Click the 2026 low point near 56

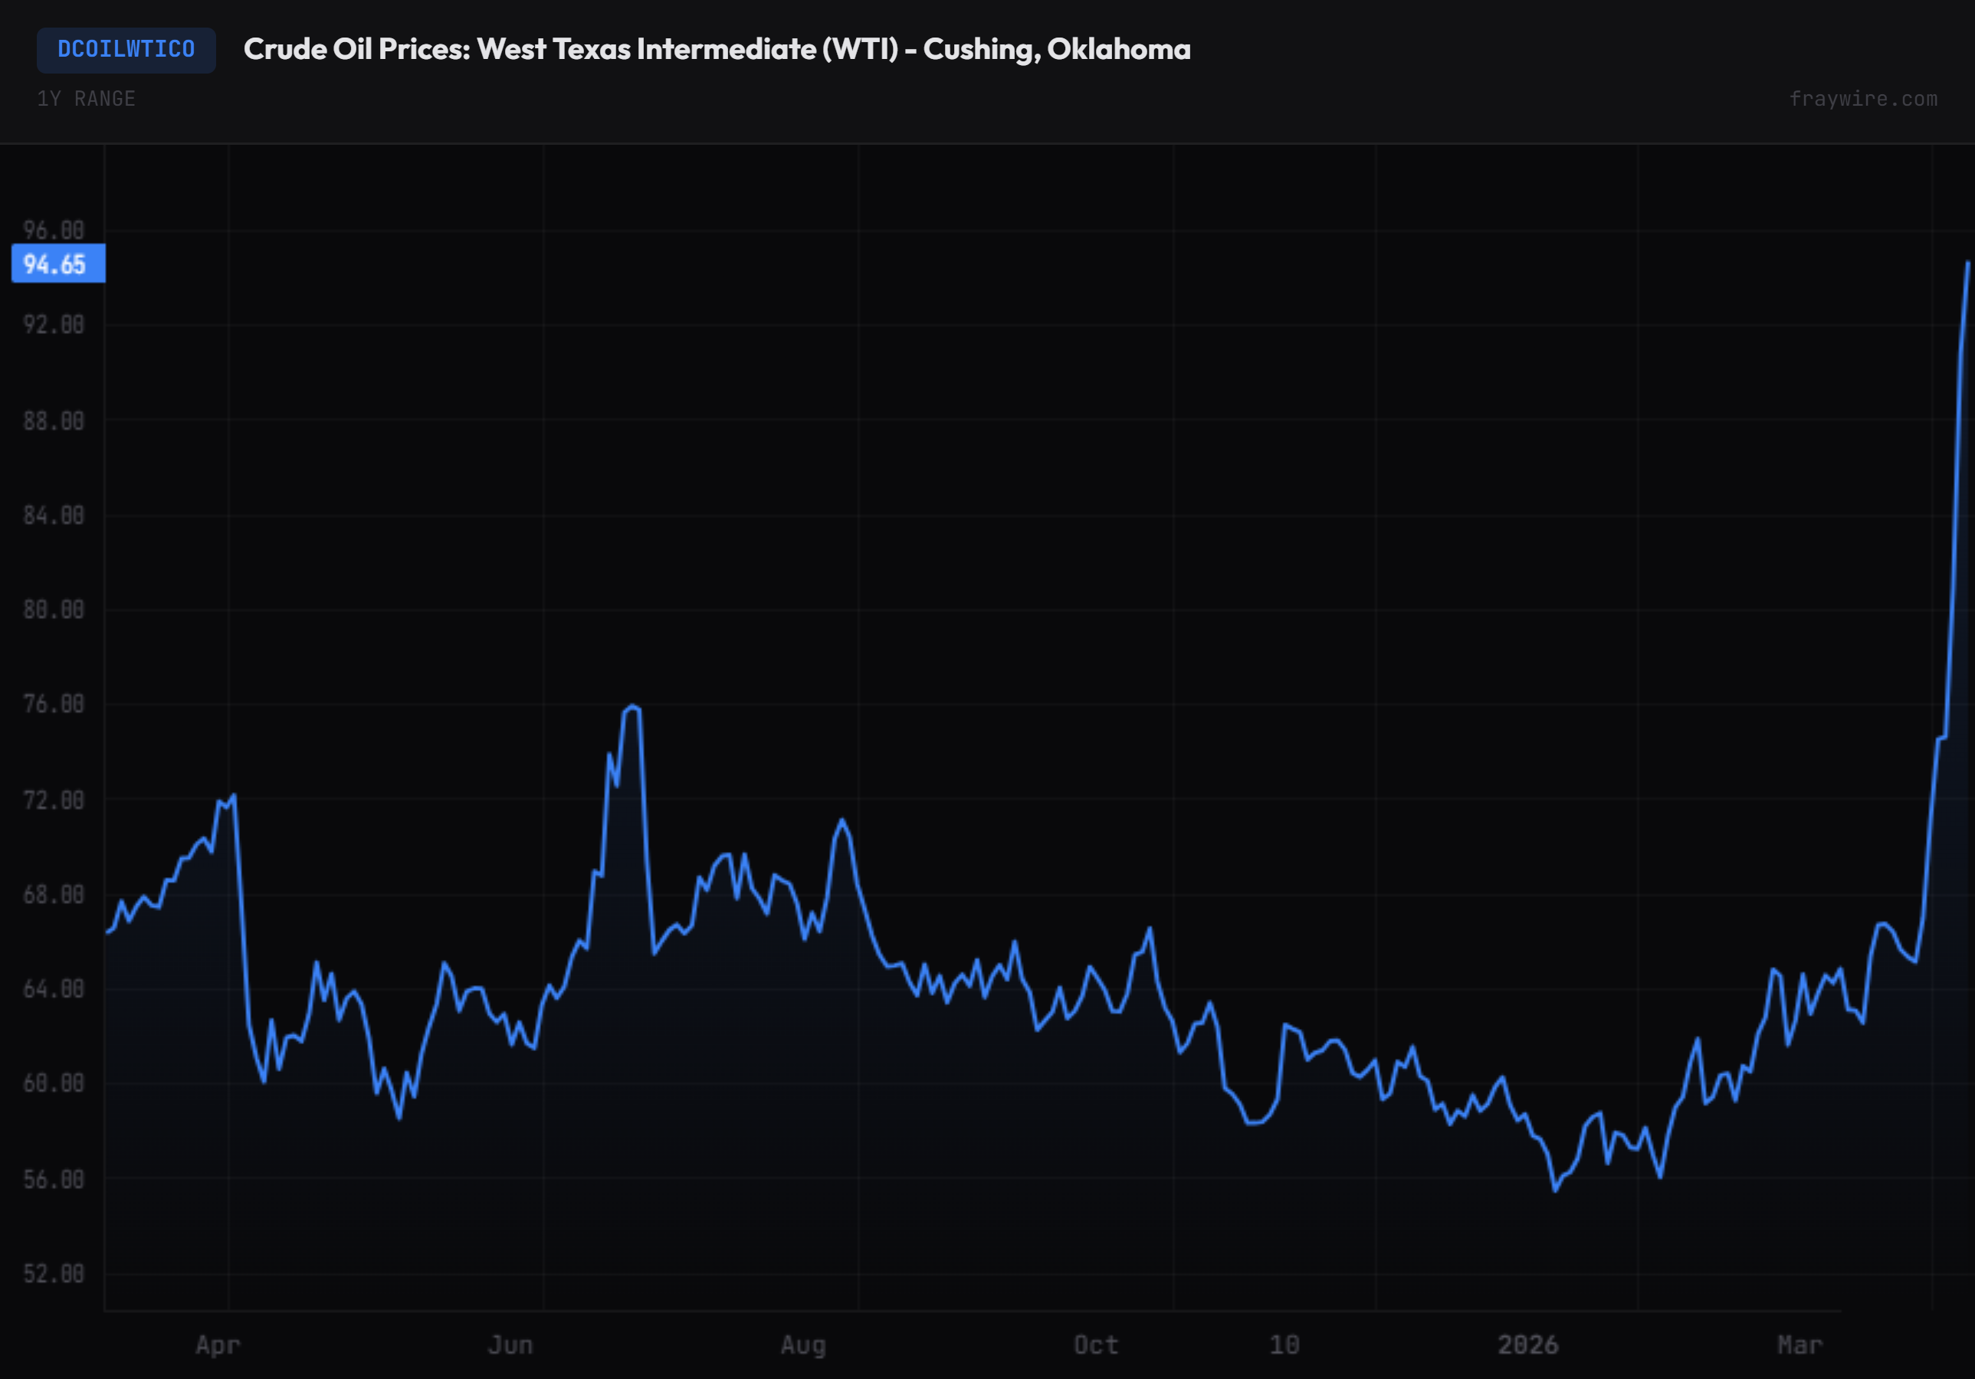tap(1554, 1190)
